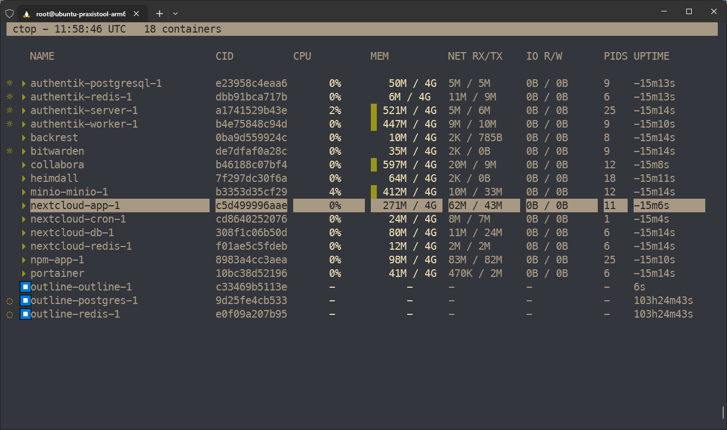
Task: Click the stopped square icon for outline-outline-1
Action: [25, 287]
